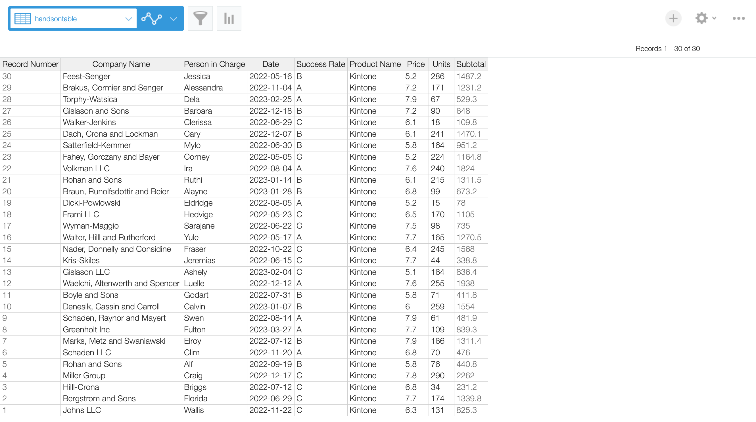Select the Hilll-Crona cell

[x=121, y=387]
